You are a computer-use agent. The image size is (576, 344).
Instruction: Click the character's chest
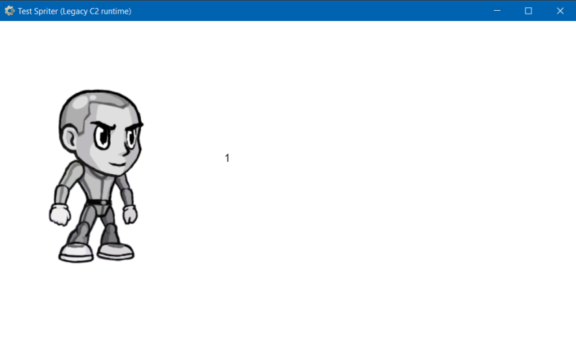click(x=97, y=187)
